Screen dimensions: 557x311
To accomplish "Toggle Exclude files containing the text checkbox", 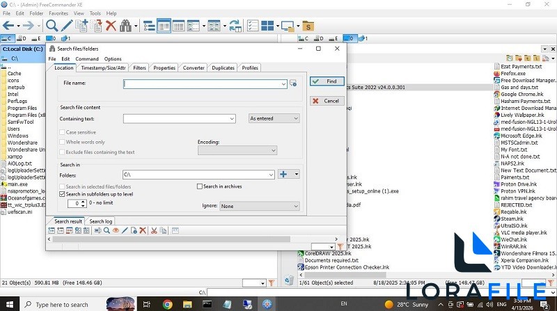I will (x=62, y=152).
